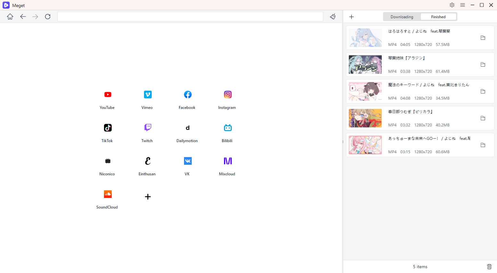Switch to the Downloading tab

click(402, 17)
